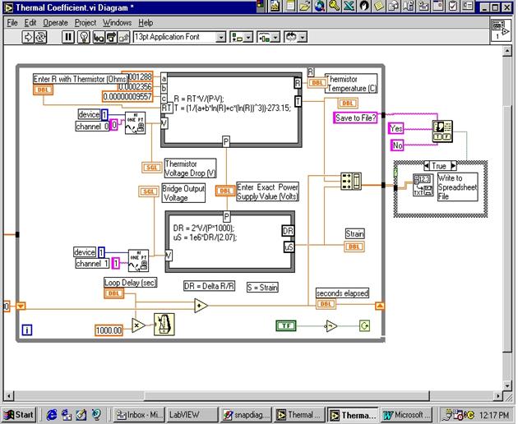Click the loop condition terminal
518x424 pixels.
[363, 325]
